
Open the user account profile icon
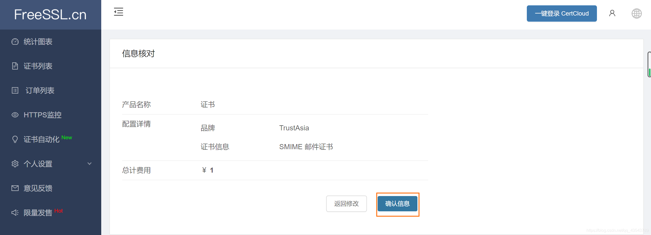click(612, 13)
